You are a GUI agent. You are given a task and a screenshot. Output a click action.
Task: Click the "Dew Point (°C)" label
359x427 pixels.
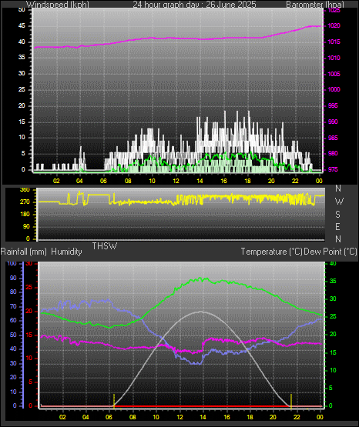pyautogui.click(x=330, y=252)
